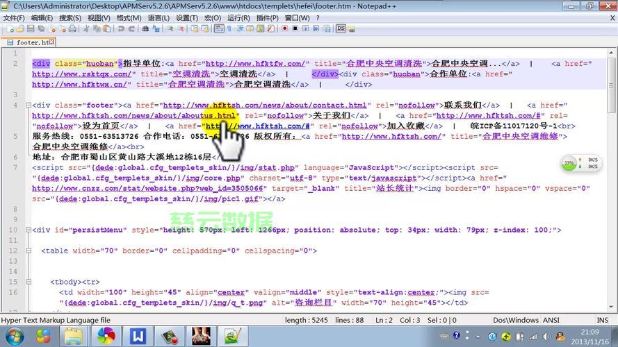618x347 pixels.
Task: Open the ? help menu
Action: [318, 18]
